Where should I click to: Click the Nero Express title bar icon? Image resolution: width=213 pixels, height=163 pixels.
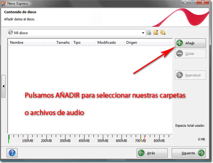click(x=3, y=3)
